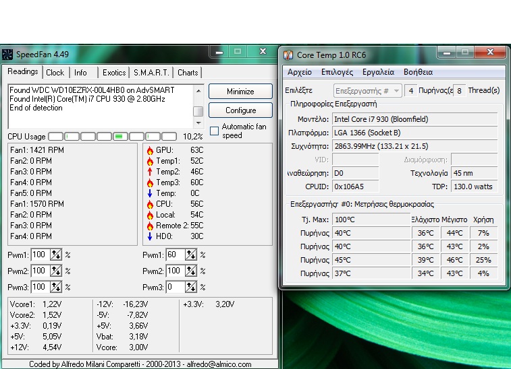Open the processor selection dropdown in Core Temp

coord(368,91)
